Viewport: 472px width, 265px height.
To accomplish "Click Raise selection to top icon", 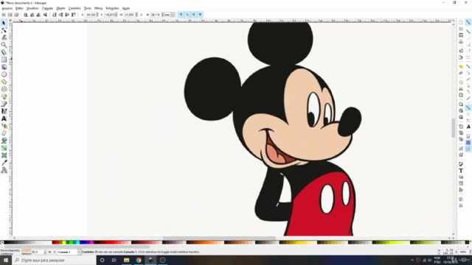I will click(x=74, y=15).
